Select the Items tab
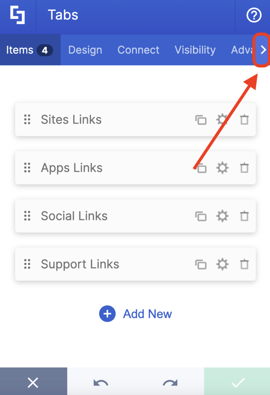 (x=30, y=50)
